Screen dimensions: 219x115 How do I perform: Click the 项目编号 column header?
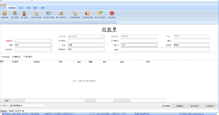click(15, 62)
